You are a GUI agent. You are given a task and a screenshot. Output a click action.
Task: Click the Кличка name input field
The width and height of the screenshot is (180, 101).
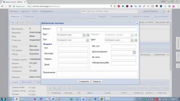[97, 29]
